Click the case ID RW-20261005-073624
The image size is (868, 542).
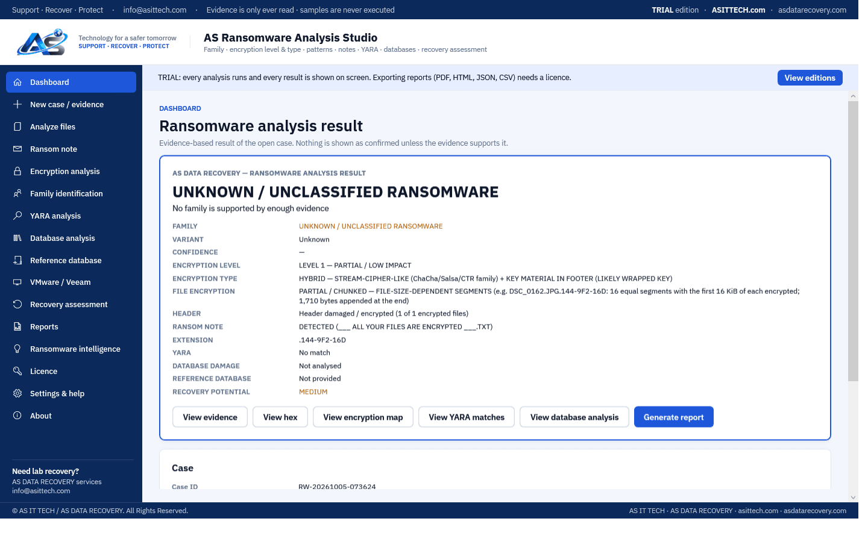click(337, 487)
